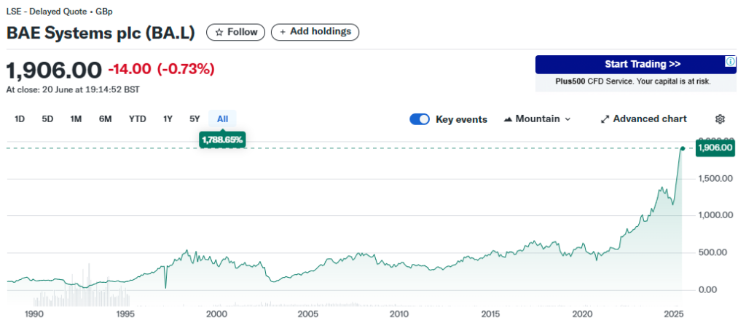This screenshot has width=746, height=333.
Task: Show YTD price chart
Action: (x=137, y=119)
